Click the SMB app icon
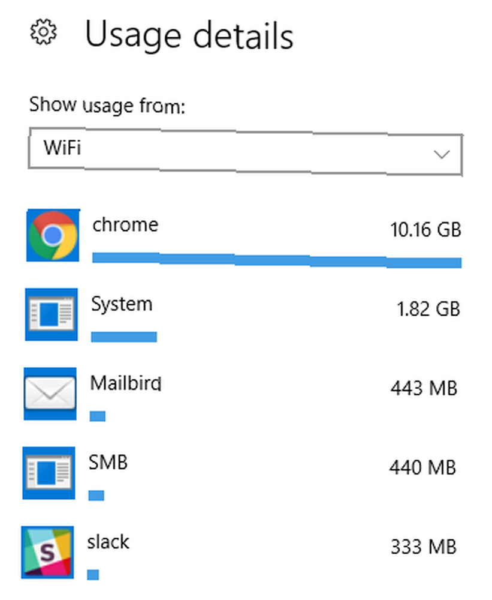This screenshot has height=600, width=492. tap(49, 473)
